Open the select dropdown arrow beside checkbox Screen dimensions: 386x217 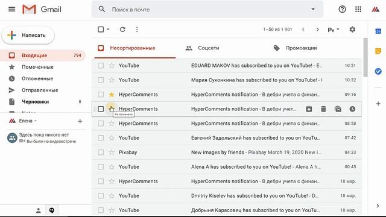pos(108,30)
